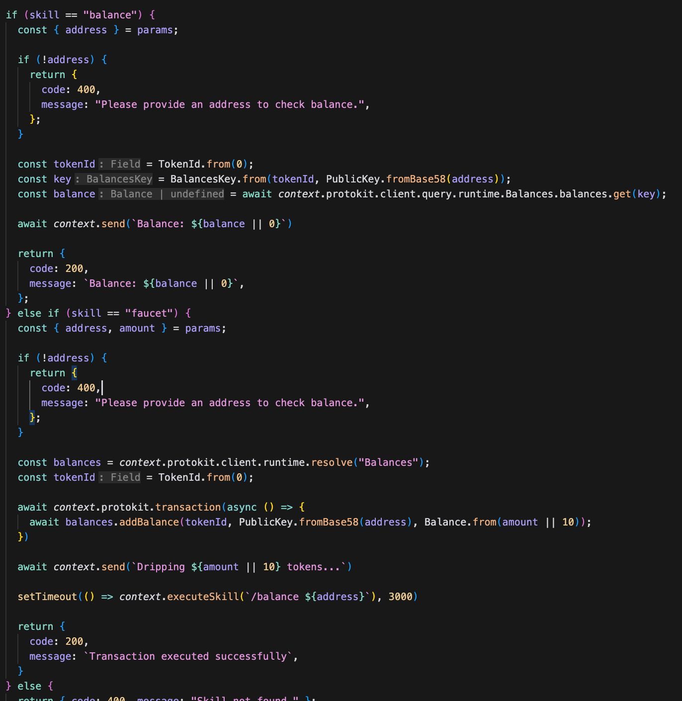Click the code: 200 line above the `Balance:` message
This screenshot has height=701, width=682.
pyautogui.click(x=59, y=268)
